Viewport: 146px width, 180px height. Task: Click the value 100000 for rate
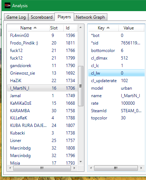(128, 103)
